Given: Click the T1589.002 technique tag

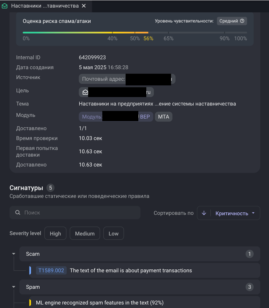Looking at the screenshot, I should pos(51,270).
